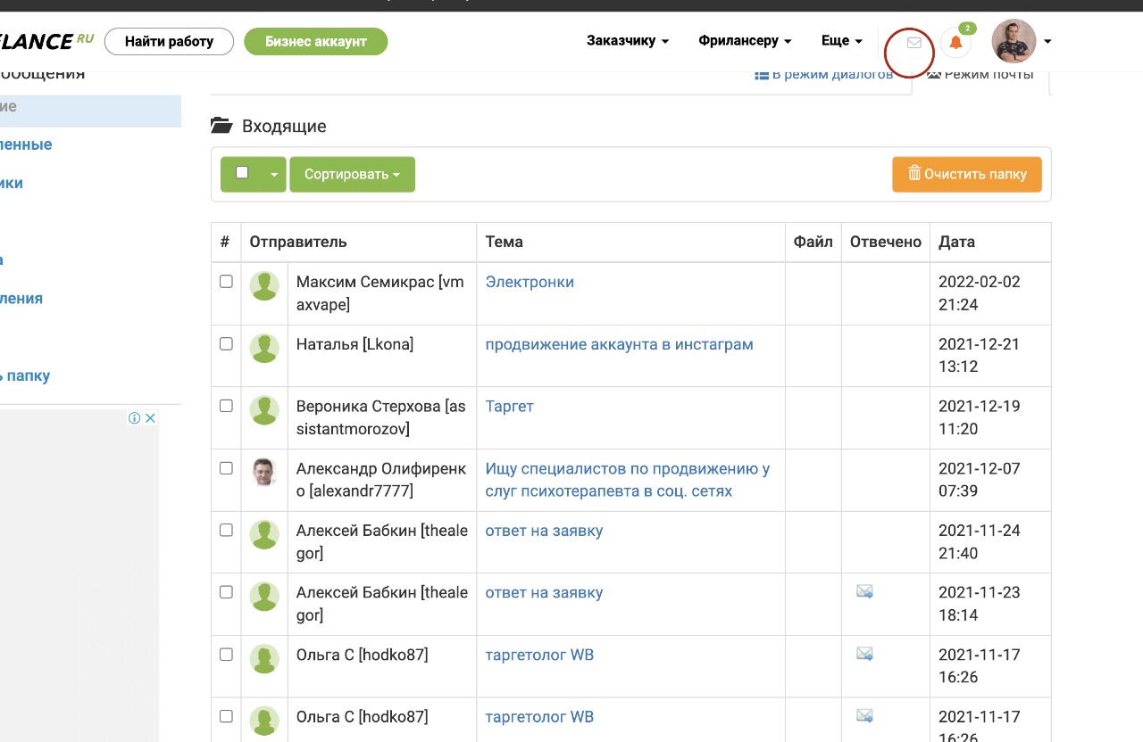
Task: Check the select-all checkbox in green toolbar
Action: 242,173
